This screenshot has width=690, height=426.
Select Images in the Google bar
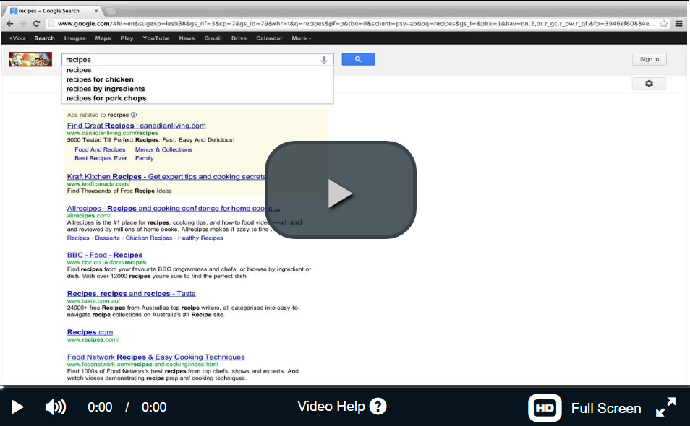(x=74, y=38)
